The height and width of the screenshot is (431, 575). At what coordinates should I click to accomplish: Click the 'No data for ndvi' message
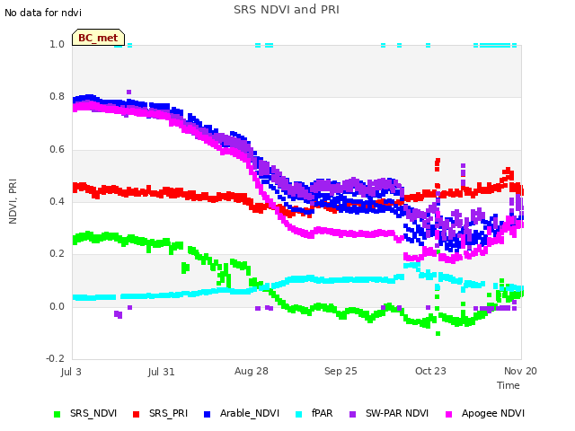point(43,13)
